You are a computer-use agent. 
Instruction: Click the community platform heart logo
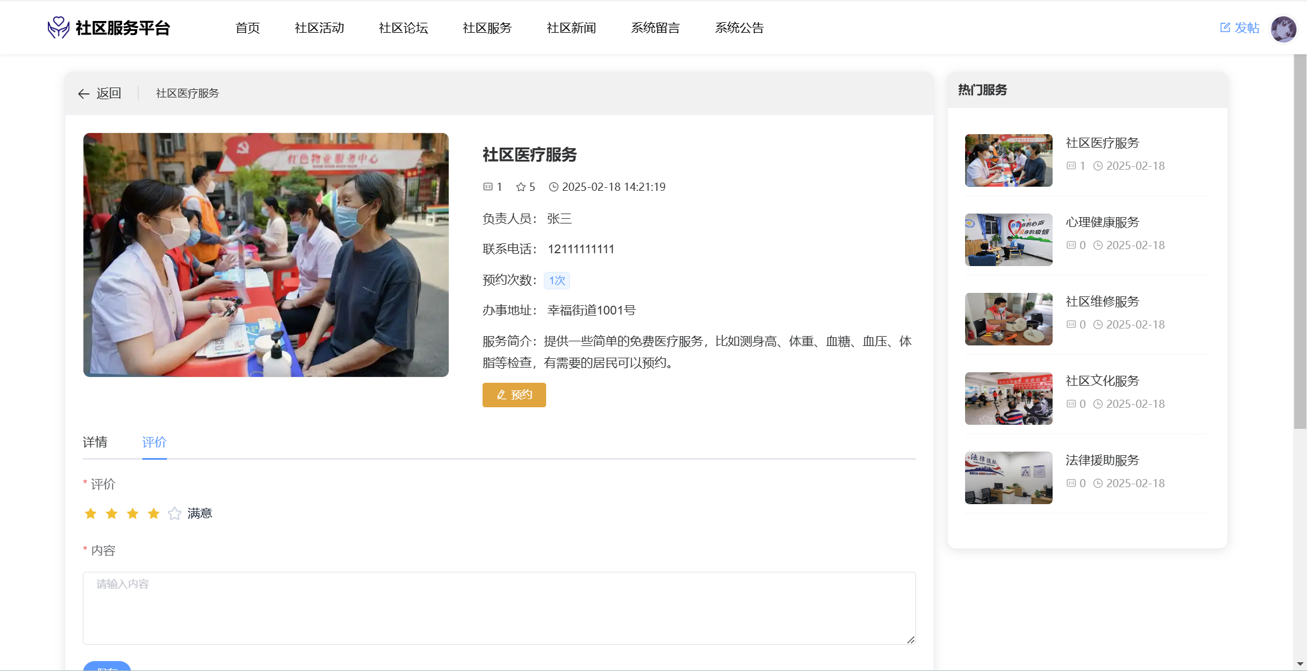pos(58,27)
